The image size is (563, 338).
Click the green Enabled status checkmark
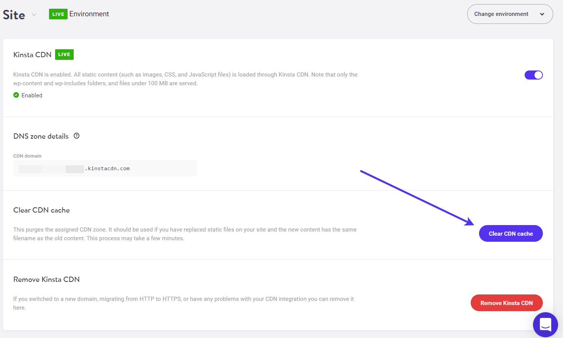[x=16, y=95]
